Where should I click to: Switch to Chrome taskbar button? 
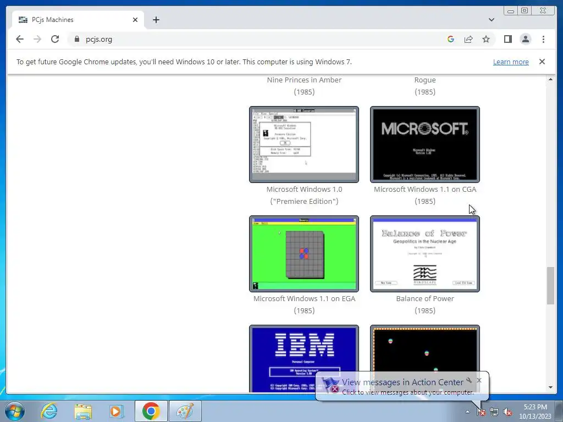click(151, 411)
